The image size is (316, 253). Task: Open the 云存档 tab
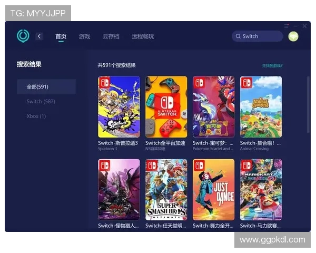click(111, 36)
